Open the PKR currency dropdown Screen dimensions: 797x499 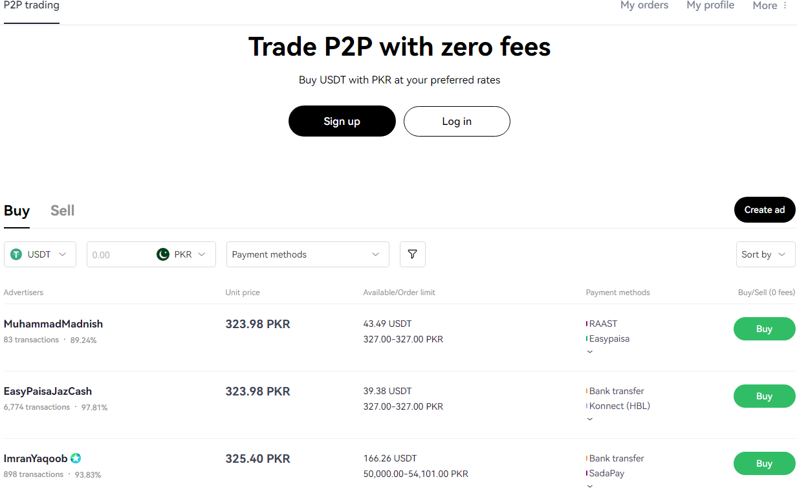click(185, 254)
